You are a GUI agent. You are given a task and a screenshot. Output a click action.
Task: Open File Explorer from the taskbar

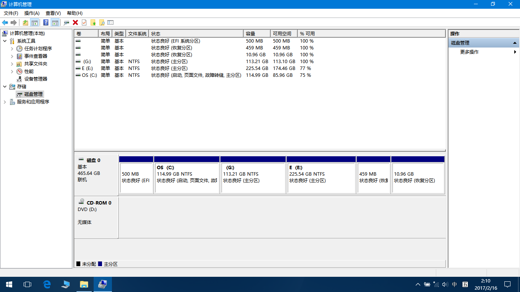[84, 284]
